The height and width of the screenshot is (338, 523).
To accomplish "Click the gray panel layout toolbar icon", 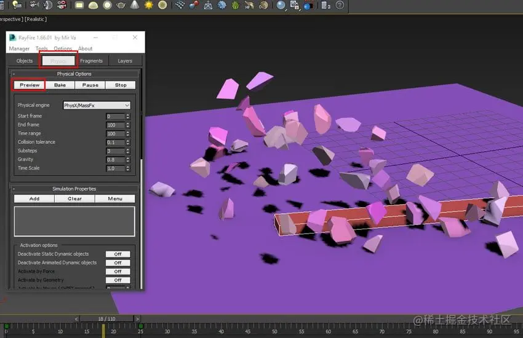I will 325,5.
